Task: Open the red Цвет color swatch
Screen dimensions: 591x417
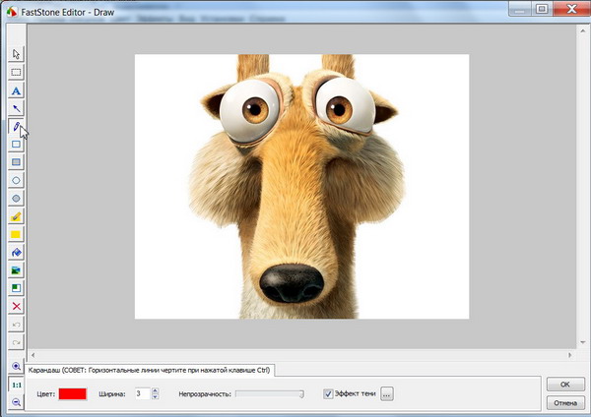Action: (x=72, y=393)
